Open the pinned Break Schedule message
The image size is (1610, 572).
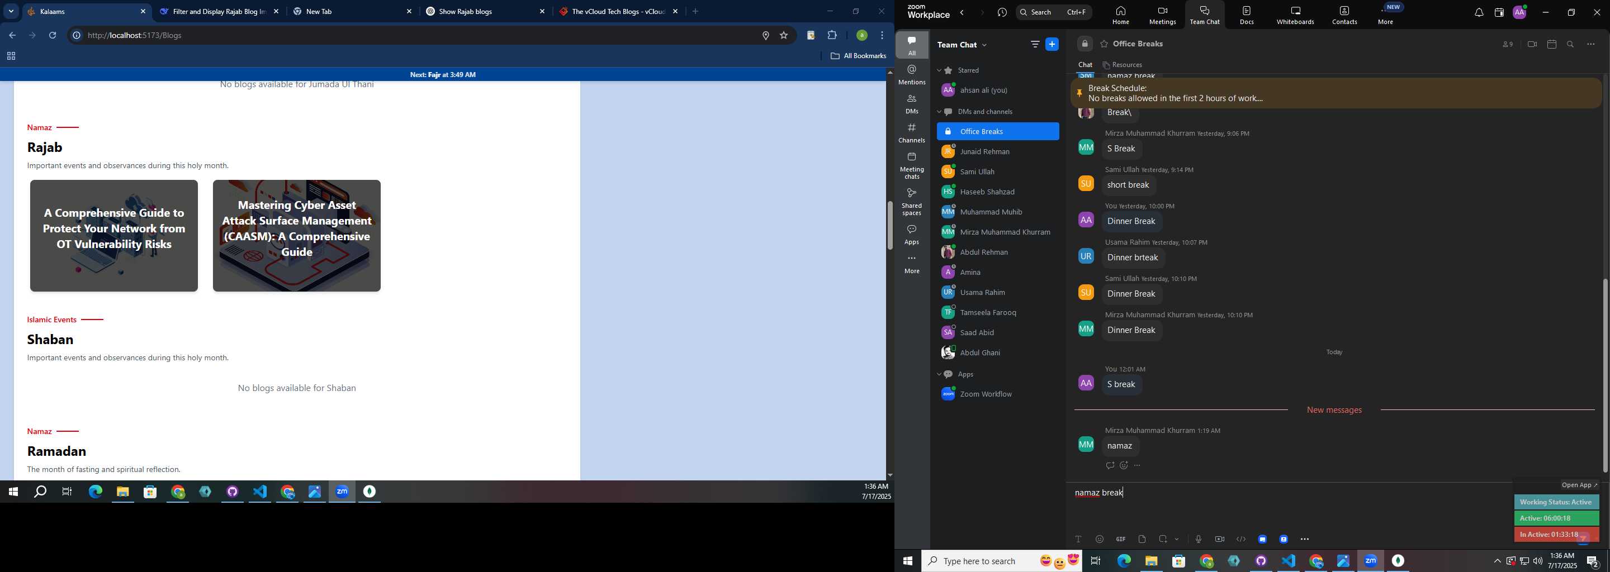pyautogui.click(x=1335, y=93)
